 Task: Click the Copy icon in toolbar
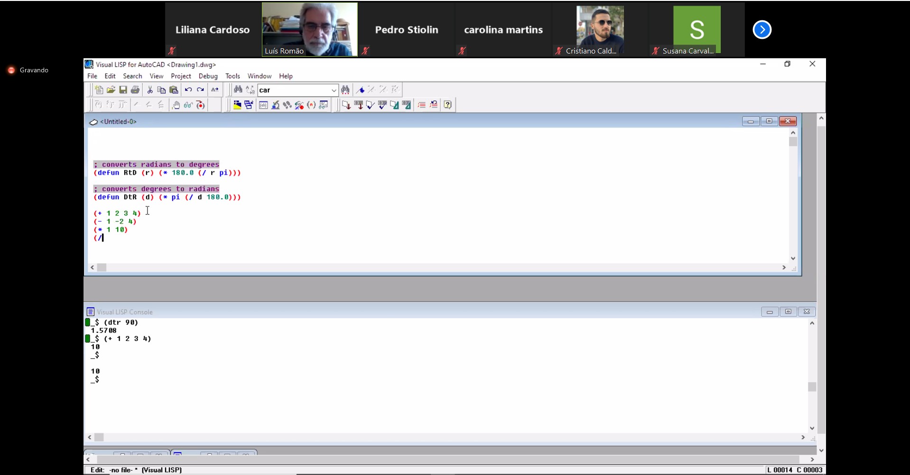162,90
